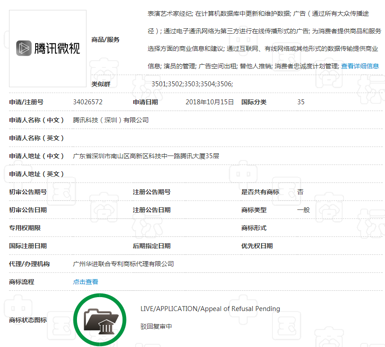Click the 是否共有商标 value 否
This screenshot has height=347, width=385.
pos(300,192)
